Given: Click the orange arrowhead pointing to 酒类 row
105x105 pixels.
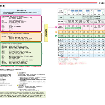Looking at the screenshot, I should coord(56,32).
